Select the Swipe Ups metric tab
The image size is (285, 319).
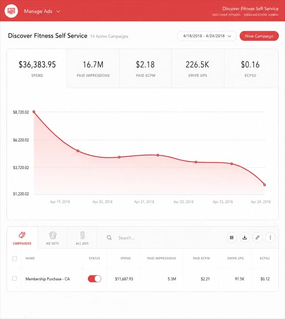click(198, 69)
